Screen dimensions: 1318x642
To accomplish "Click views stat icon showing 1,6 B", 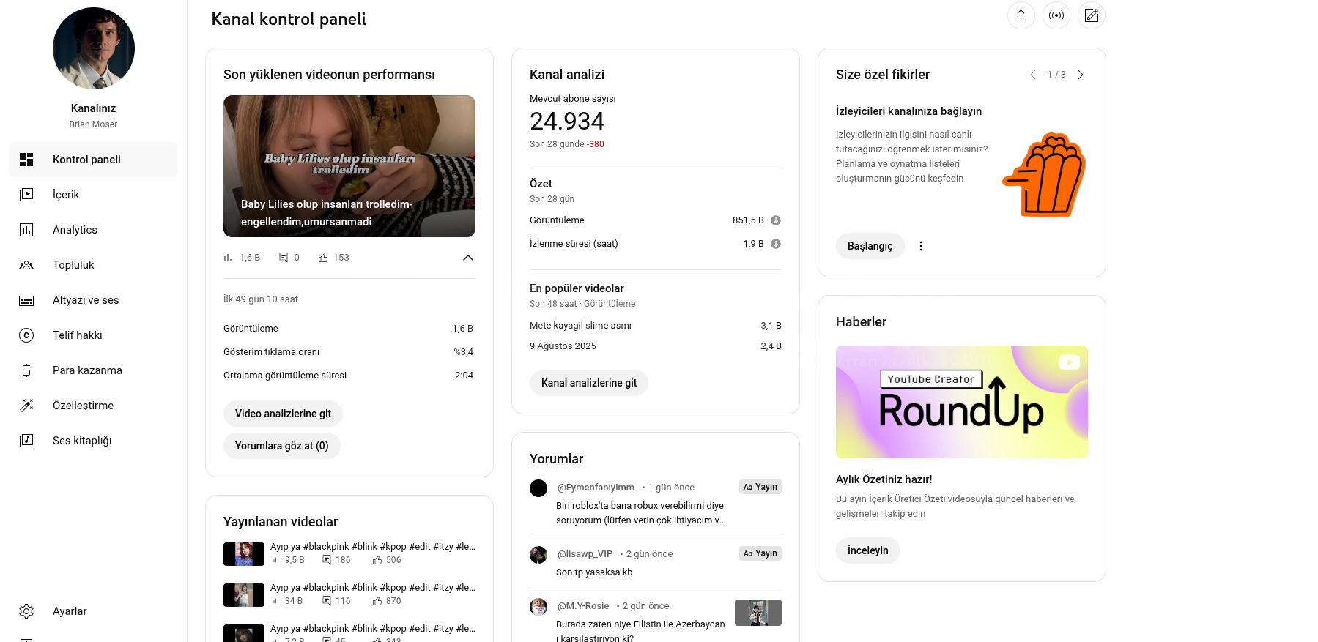I will click(x=228, y=258).
